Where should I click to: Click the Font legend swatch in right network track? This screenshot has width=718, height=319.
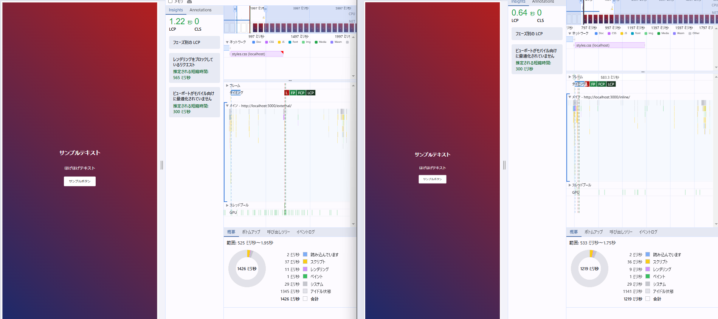(x=633, y=33)
